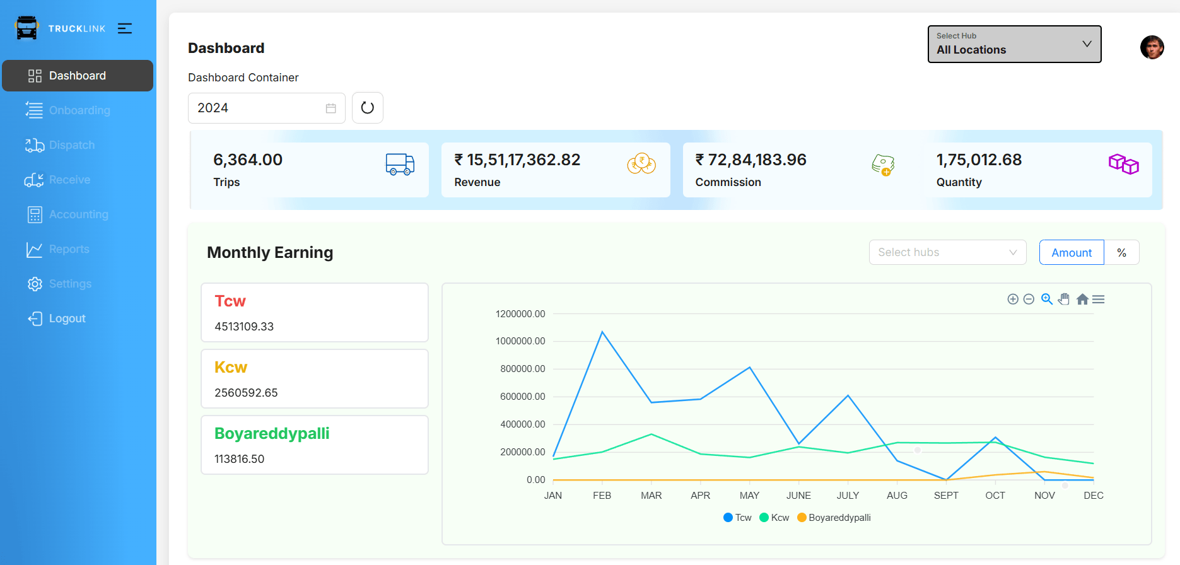
Task: Go to Dispatch in the sidebar
Action: [72, 145]
